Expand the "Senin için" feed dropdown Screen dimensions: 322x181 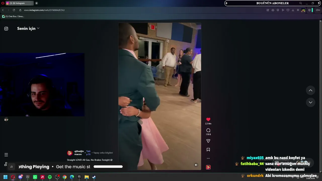pos(28,28)
